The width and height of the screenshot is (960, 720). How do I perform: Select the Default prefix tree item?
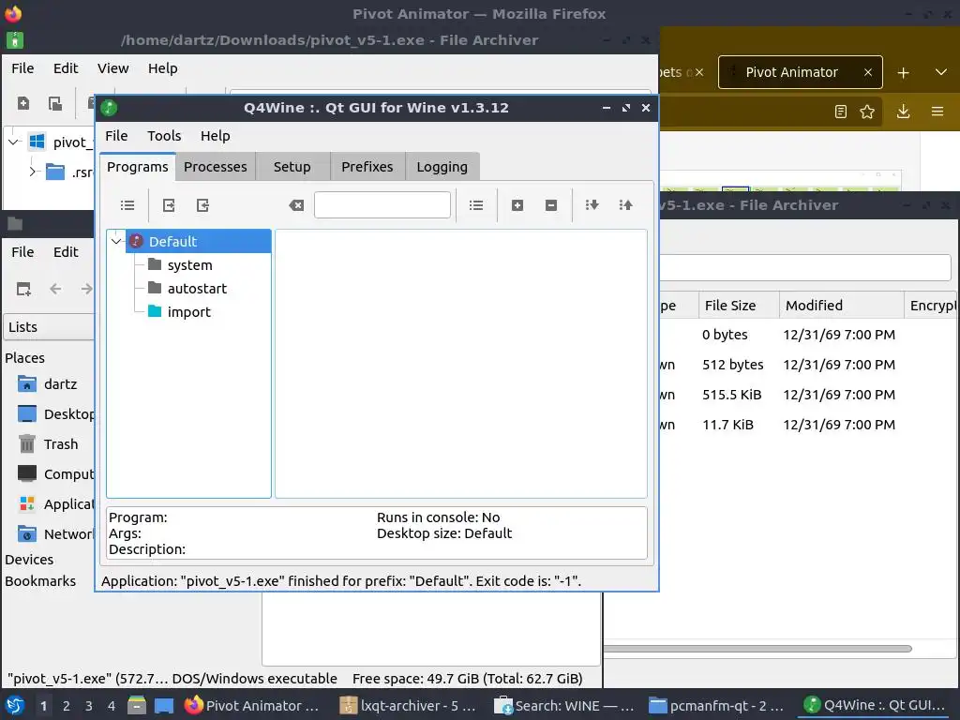click(x=199, y=241)
